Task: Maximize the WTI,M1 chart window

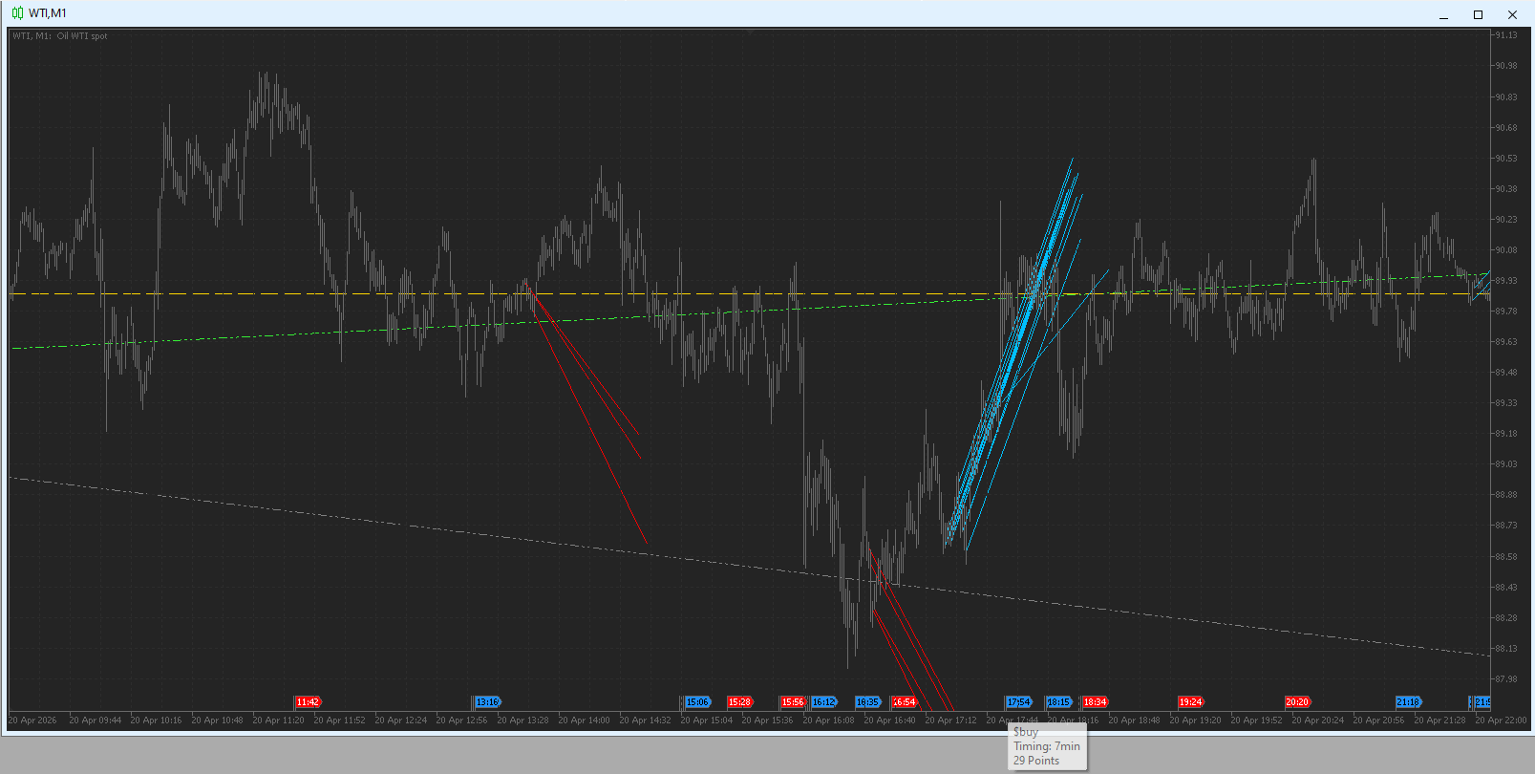Action: (1478, 14)
